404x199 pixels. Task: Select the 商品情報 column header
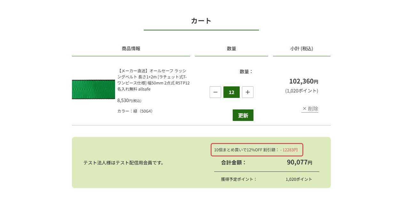pyautogui.click(x=131, y=49)
